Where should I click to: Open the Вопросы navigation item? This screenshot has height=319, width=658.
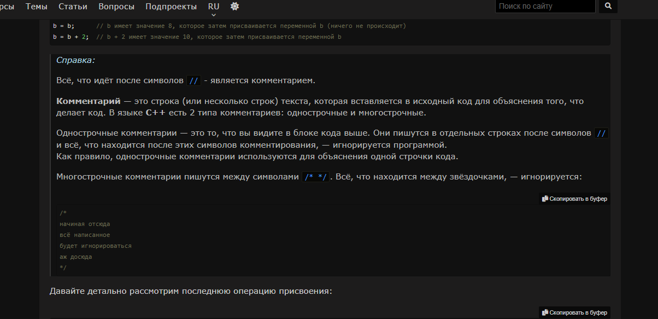116,7
